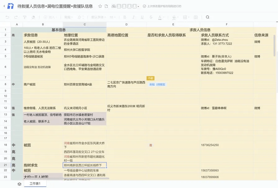Select the 信息来源 header cell
The width and height of the screenshot is (278, 188).
tap(265, 35)
